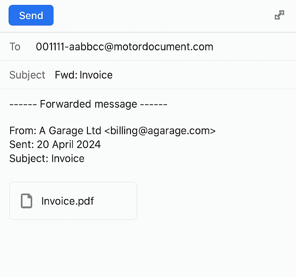Click the billing@agarage.com email address
Image resolution: width=296 pixels, height=277 pixels.
[160, 131]
